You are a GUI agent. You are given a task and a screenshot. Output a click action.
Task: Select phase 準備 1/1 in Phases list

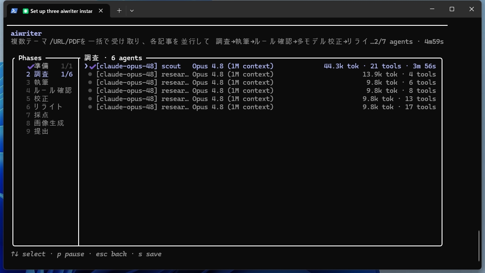49,66
